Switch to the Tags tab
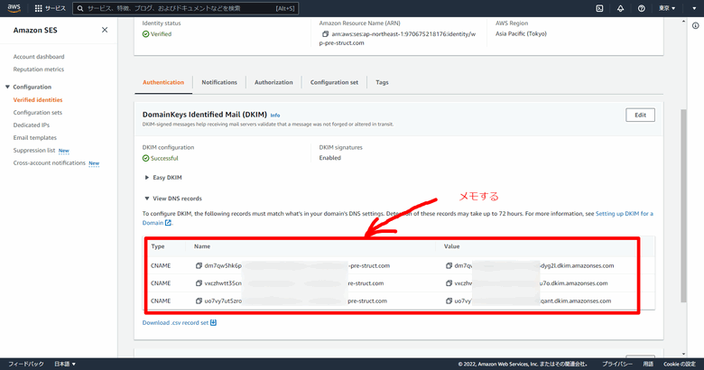 (x=382, y=83)
